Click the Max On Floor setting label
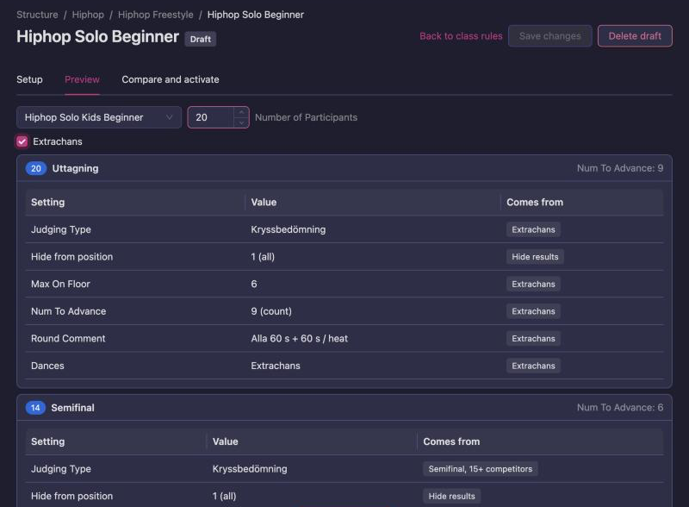 point(60,285)
